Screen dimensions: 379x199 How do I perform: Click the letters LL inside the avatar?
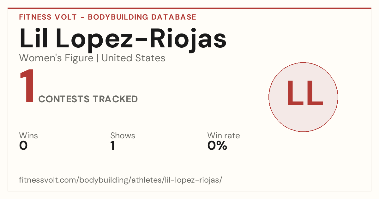pyautogui.click(x=305, y=94)
